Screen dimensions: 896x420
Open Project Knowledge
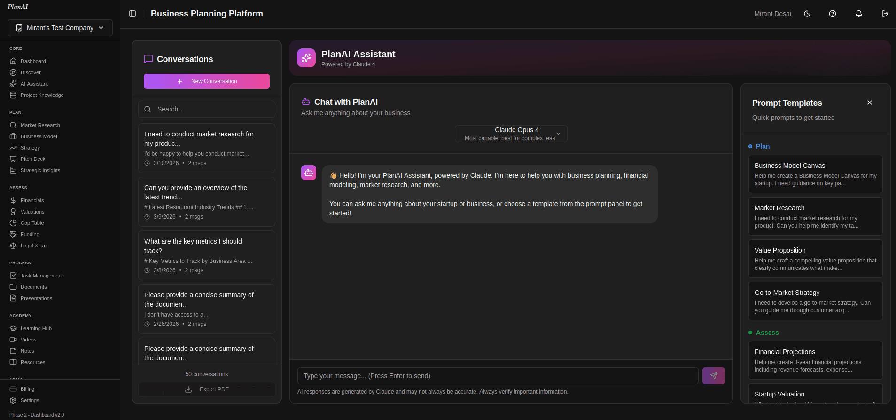60,95
